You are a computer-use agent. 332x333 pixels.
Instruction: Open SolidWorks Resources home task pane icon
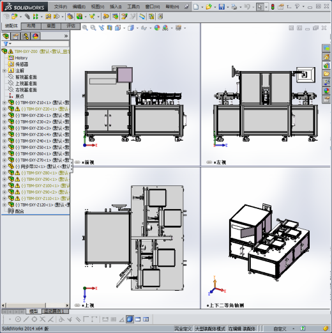326,57
